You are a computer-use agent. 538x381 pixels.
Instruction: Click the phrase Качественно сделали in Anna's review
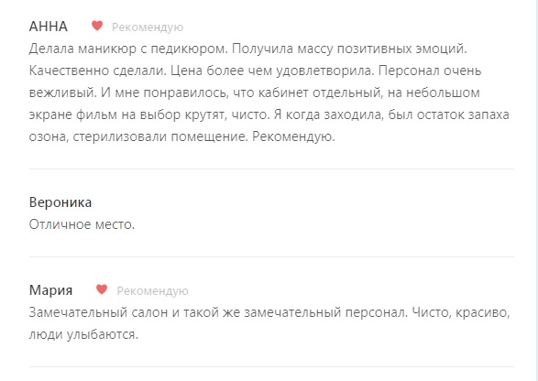click(x=98, y=71)
